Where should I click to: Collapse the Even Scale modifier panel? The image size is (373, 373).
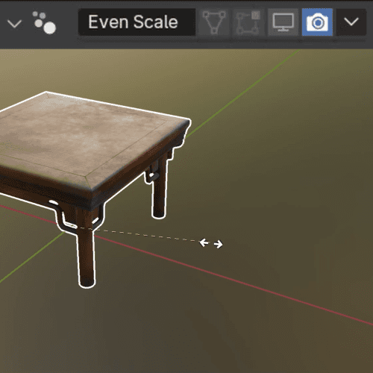[14, 23]
